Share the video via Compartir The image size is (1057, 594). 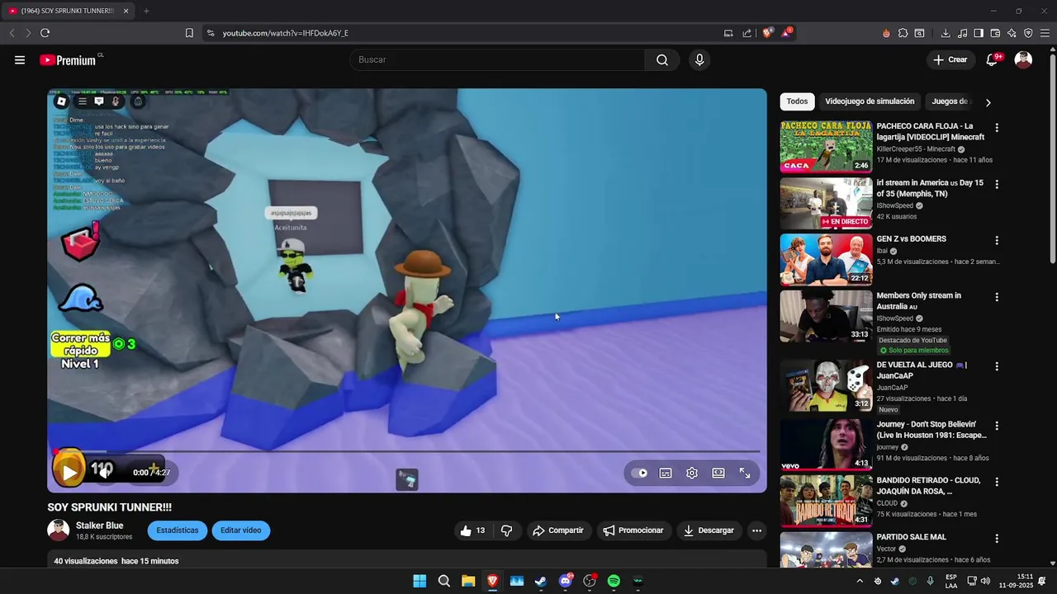tap(558, 530)
